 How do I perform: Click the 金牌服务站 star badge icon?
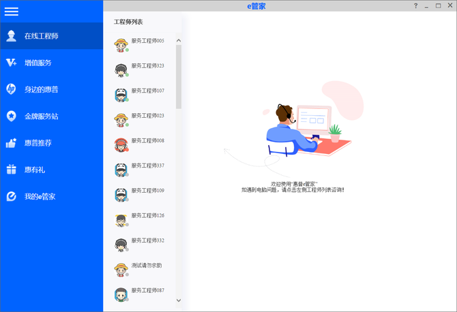coord(11,116)
